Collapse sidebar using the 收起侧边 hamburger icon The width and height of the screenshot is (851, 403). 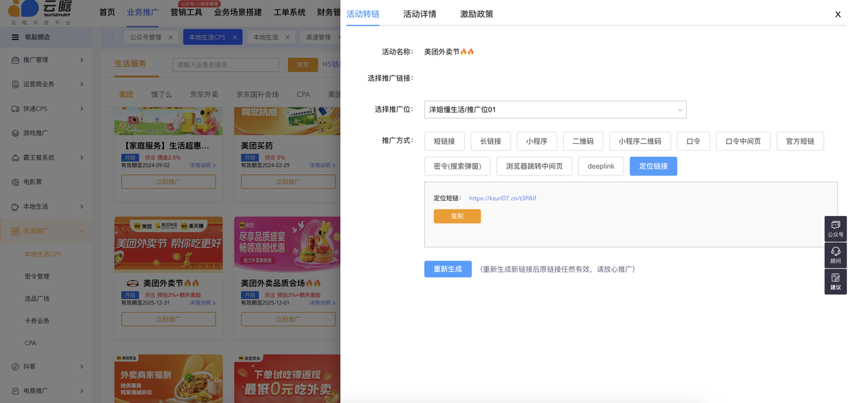(15, 37)
